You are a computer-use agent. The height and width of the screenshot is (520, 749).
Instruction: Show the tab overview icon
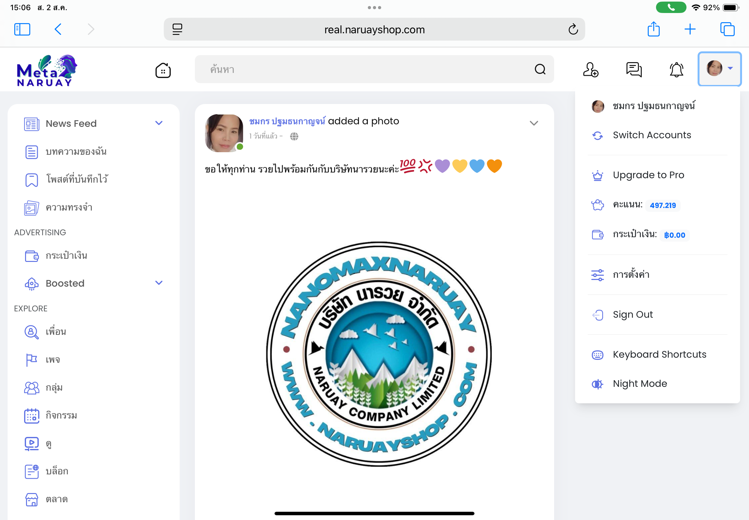click(x=727, y=29)
